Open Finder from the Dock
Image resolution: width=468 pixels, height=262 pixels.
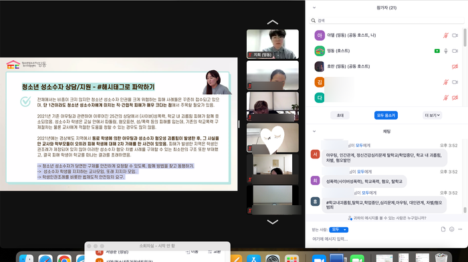point(27,259)
